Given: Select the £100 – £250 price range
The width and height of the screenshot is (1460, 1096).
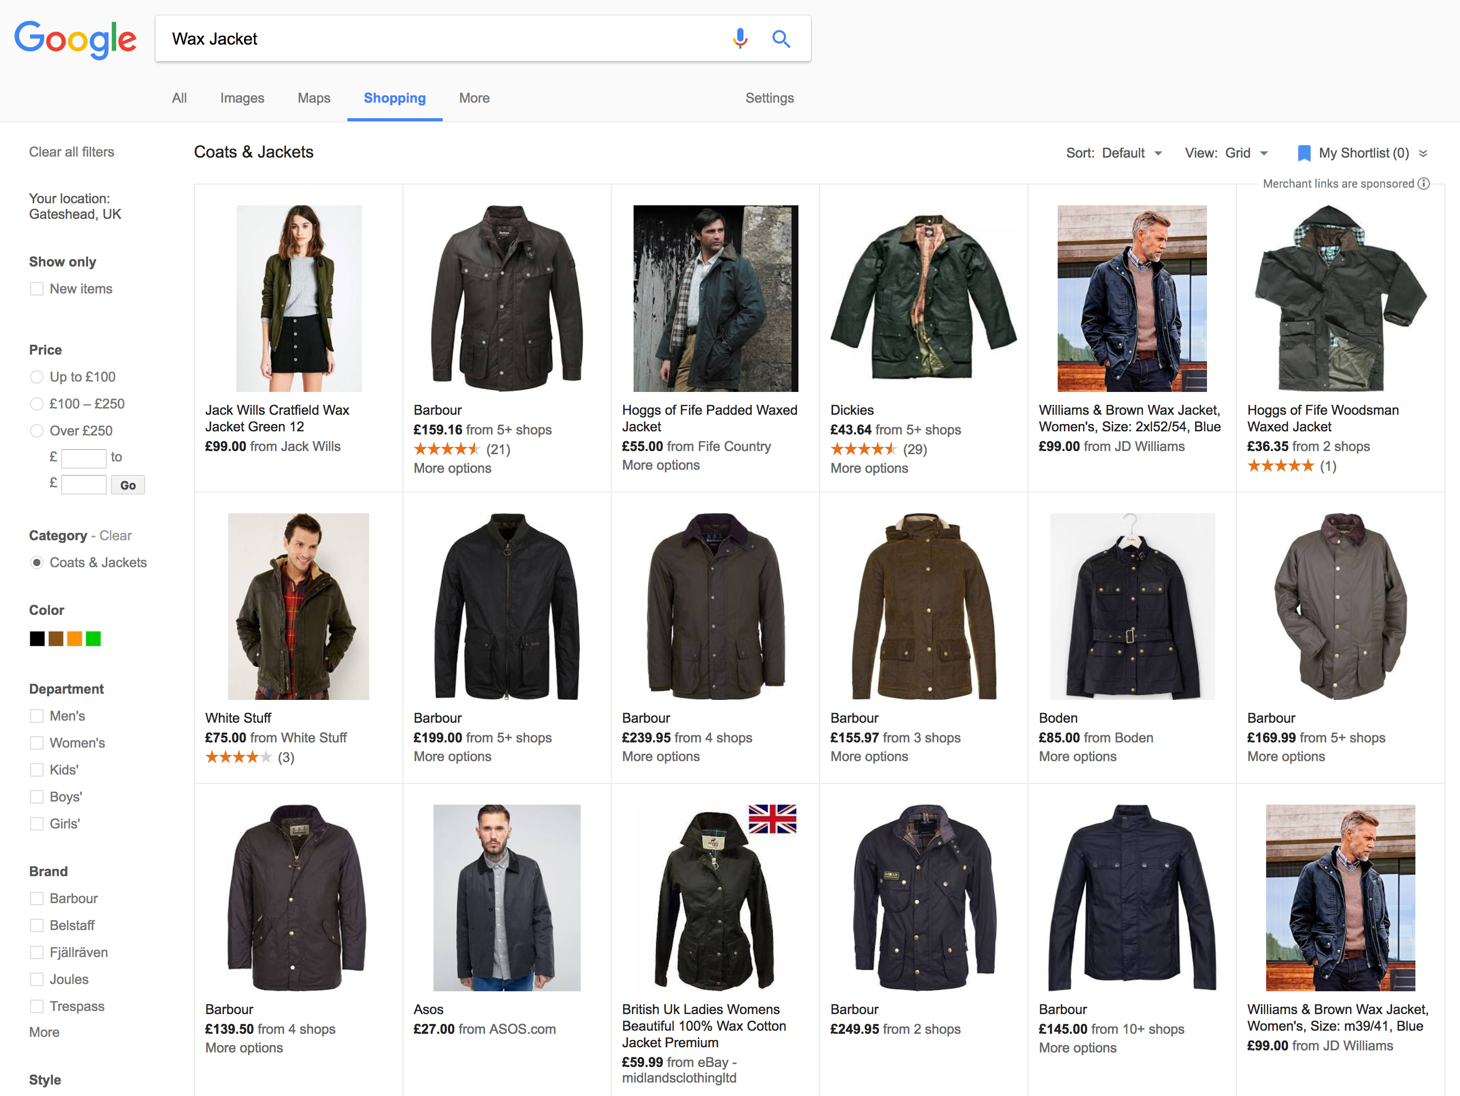Looking at the screenshot, I should coord(37,404).
